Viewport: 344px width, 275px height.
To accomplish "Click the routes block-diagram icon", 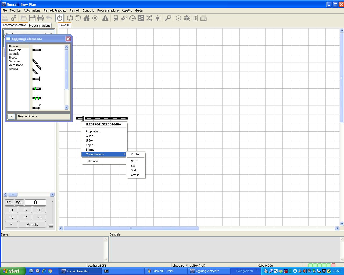I will [x=141, y=18].
